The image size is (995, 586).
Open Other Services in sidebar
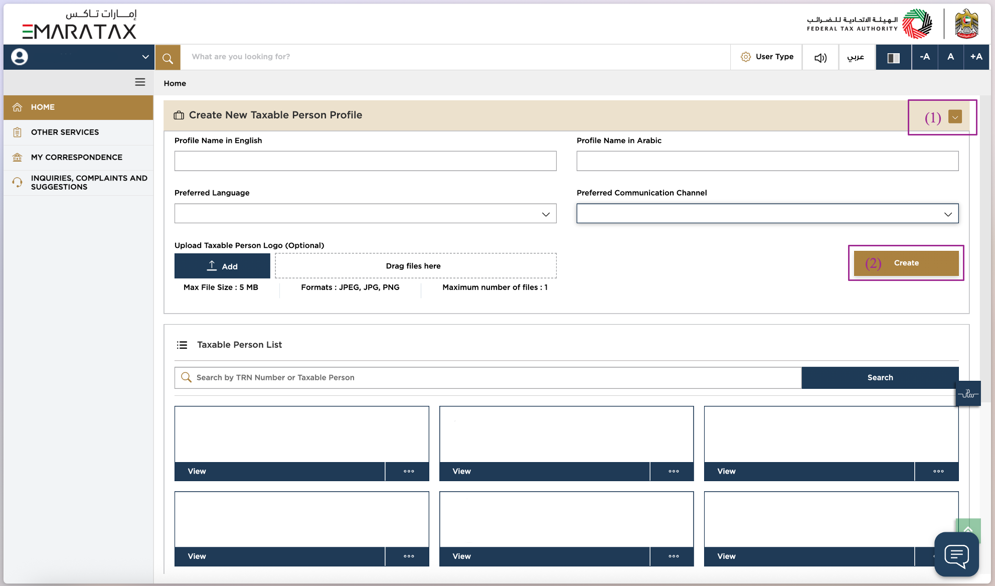65,132
